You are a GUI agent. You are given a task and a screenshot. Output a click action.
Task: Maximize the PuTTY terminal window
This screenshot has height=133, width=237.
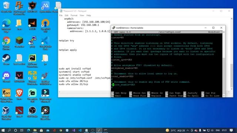(213, 28)
